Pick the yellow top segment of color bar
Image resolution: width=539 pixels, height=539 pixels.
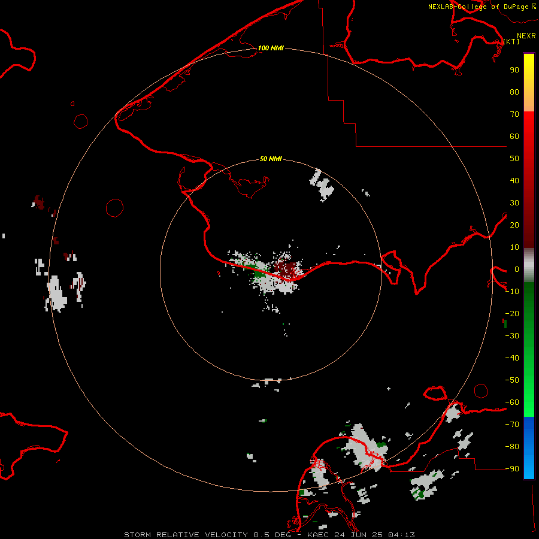pyautogui.click(x=529, y=82)
